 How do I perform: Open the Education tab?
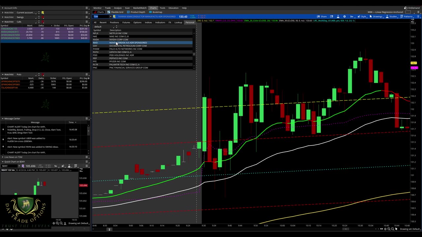(173, 8)
